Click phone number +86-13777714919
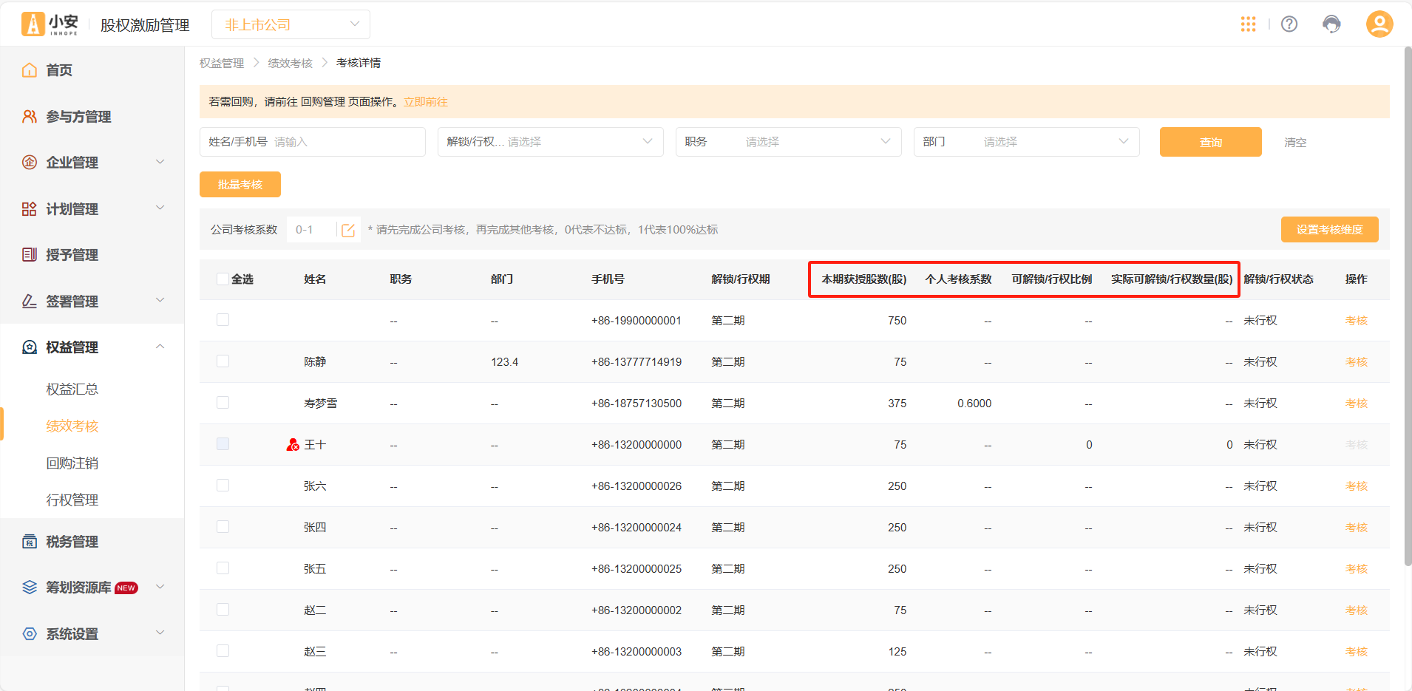Screen dimensions: 1412x691 click(x=637, y=362)
